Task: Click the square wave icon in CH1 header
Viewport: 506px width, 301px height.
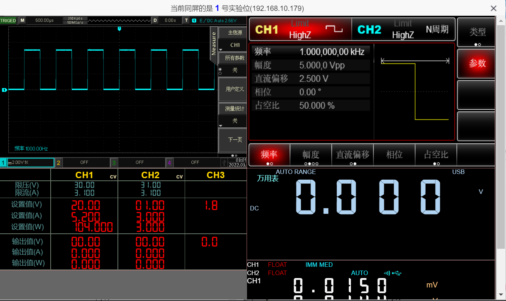Action: pyautogui.click(x=334, y=29)
